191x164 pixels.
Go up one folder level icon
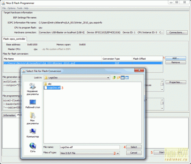pyautogui.click(x=114, y=78)
